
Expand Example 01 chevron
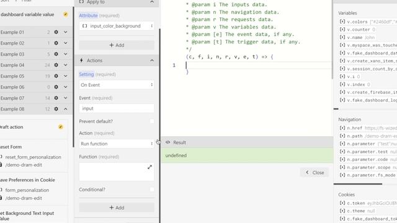pos(66,32)
